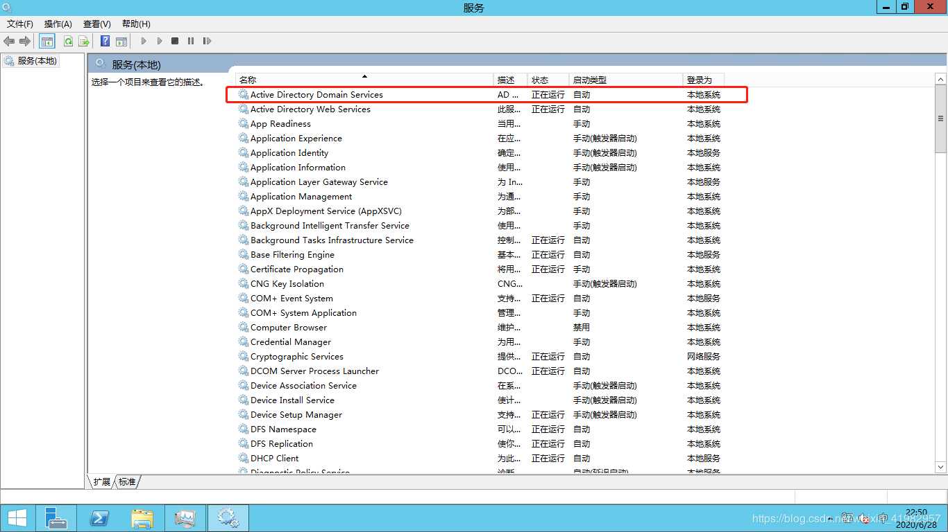Select the COM+ System Application service
Image resolution: width=948 pixels, height=532 pixels.
[480, 313]
